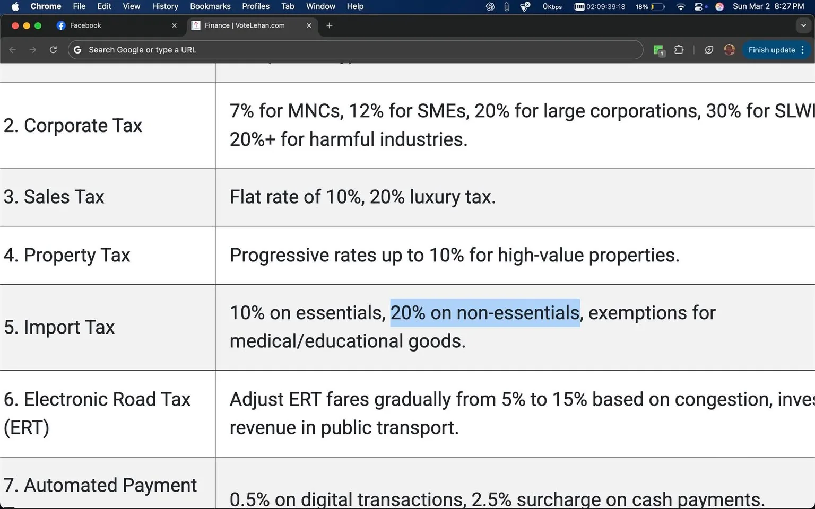815x509 pixels.
Task: Click the performance/memory saver icon
Action: pyautogui.click(x=709, y=50)
